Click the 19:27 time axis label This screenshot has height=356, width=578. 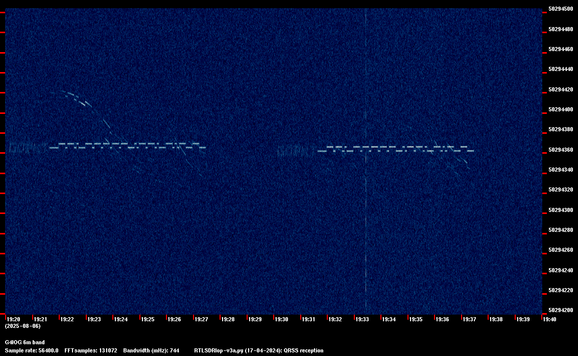click(x=201, y=319)
